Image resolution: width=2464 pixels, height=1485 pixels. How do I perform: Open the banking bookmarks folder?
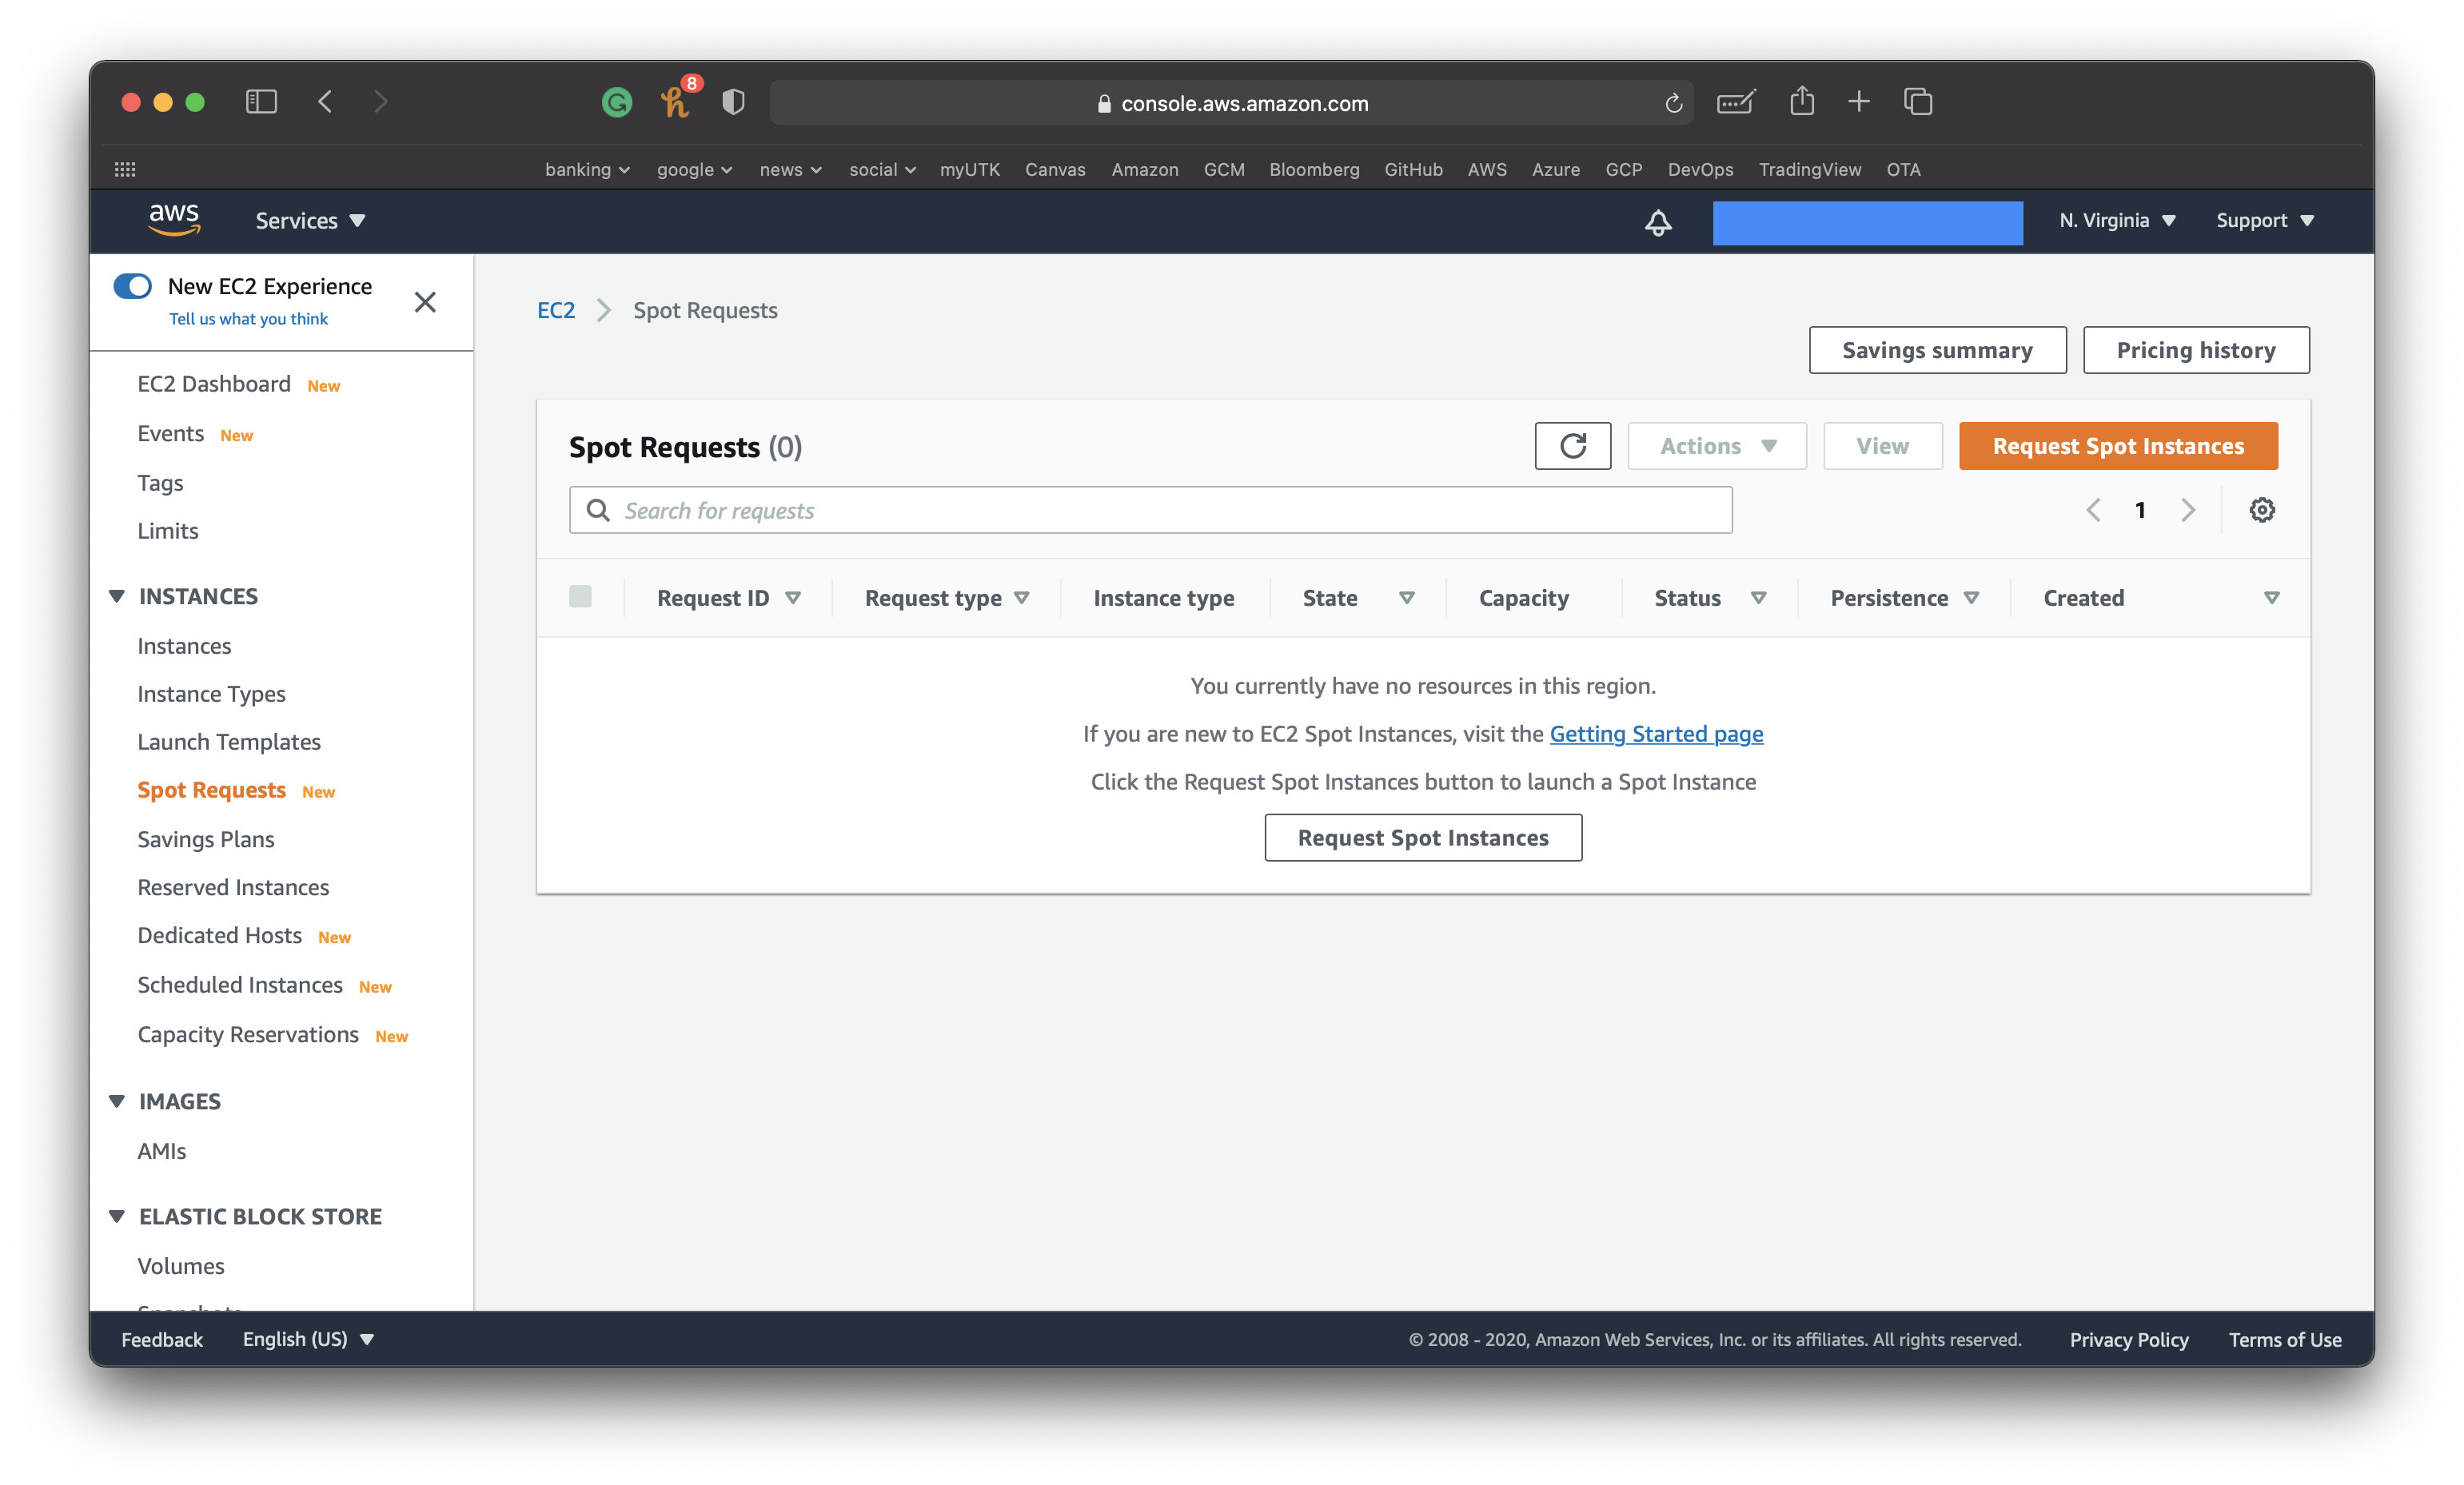pos(587,170)
